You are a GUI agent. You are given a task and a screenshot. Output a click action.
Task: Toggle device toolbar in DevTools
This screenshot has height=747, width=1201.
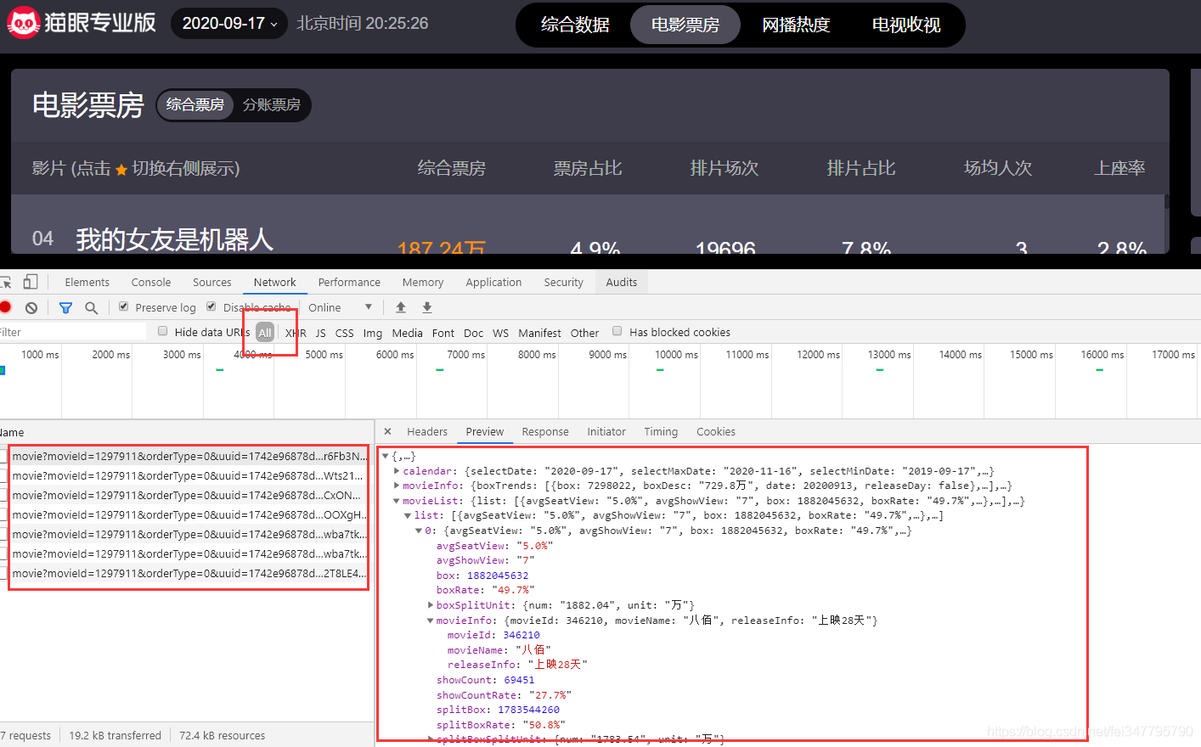click(31, 281)
